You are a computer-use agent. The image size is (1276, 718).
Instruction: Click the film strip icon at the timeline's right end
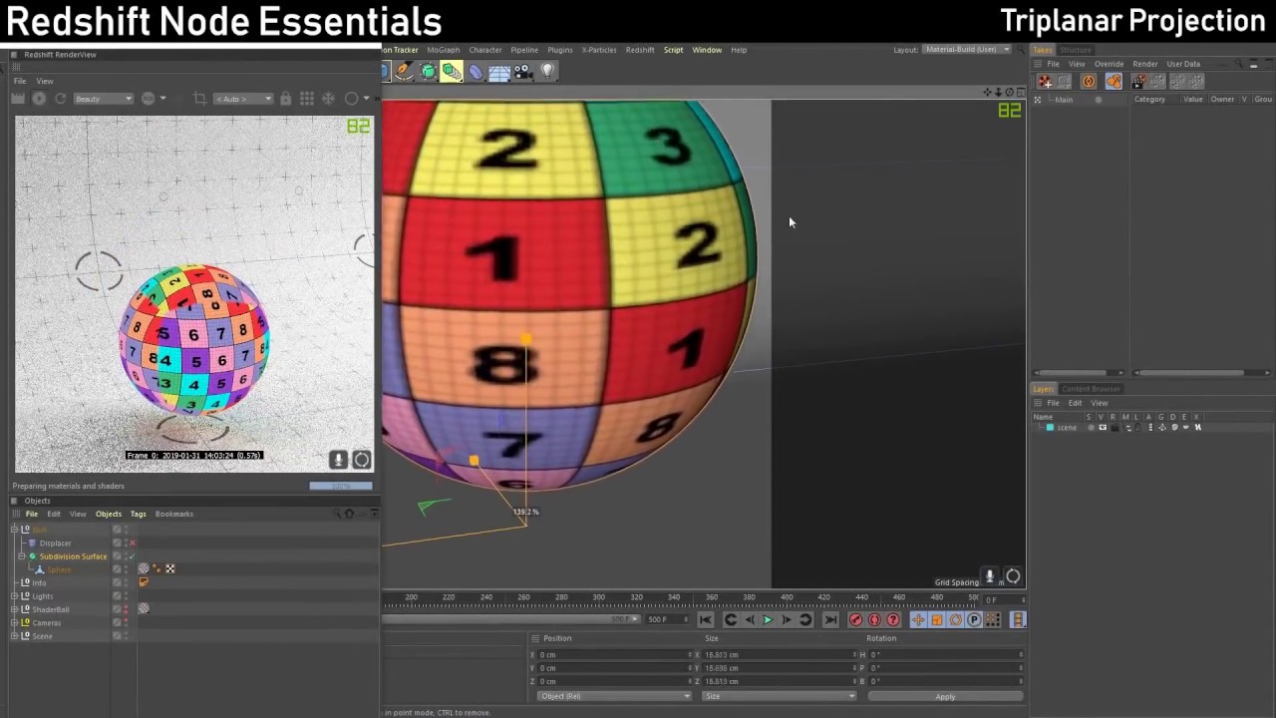click(1018, 620)
